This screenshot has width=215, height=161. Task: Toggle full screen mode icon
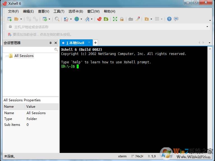pyautogui.click(x=115, y=19)
